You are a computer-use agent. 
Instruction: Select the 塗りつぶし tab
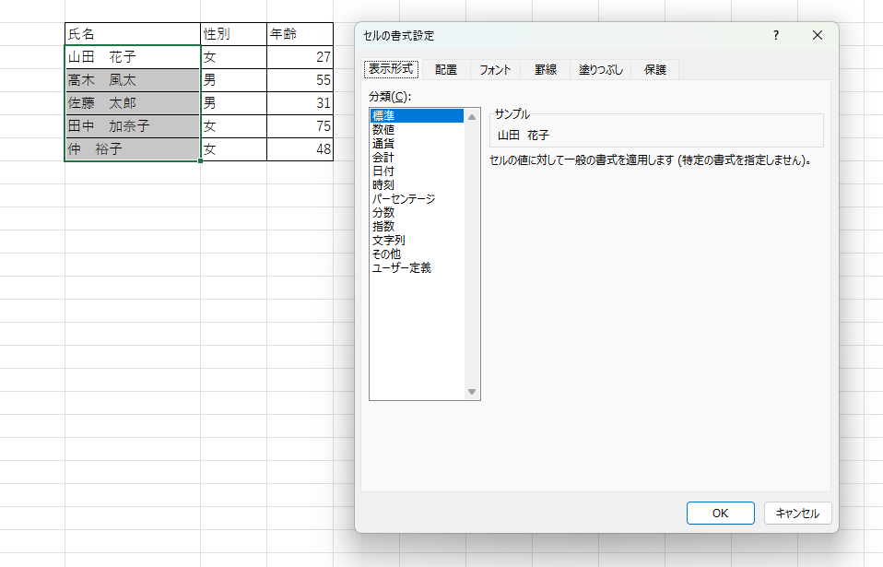point(601,70)
